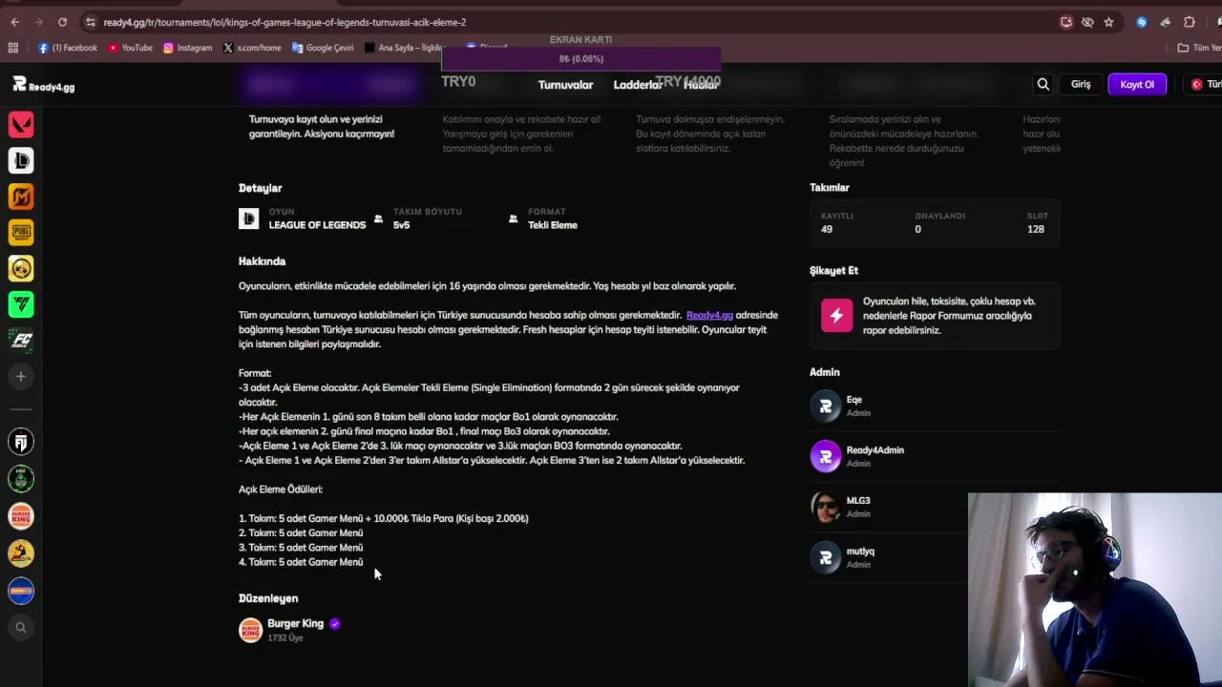Click the LEAGUE OF LEGENDS game label
The width and height of the screenshot is (1222, 687).
click(317, 225)
